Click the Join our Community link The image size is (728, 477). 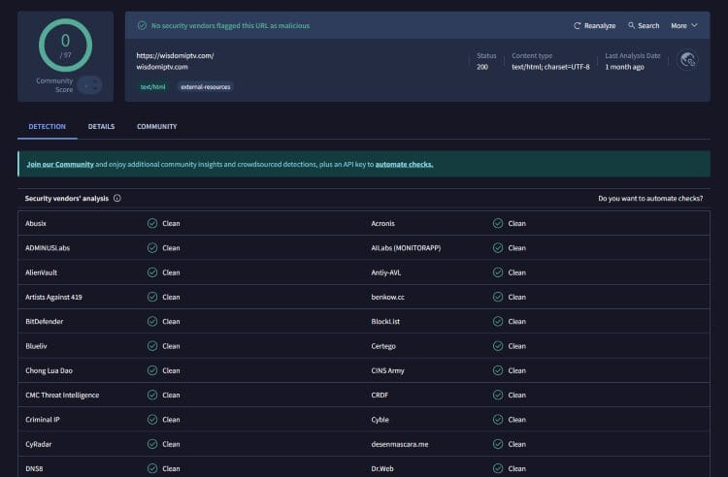[60, 165]
